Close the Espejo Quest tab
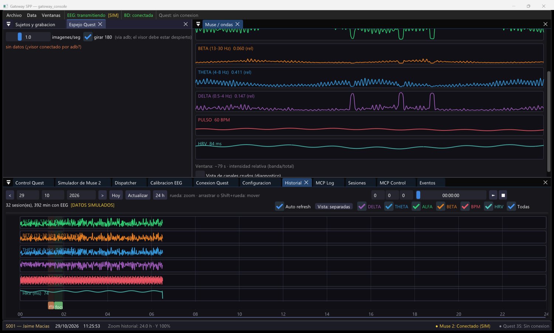The width and height of the screenshot is (554, 333). pyautogui.click(x=100, y=24)
